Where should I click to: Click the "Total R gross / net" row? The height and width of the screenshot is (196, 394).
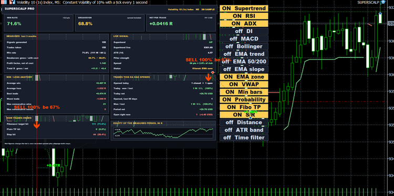coord(57,69)
